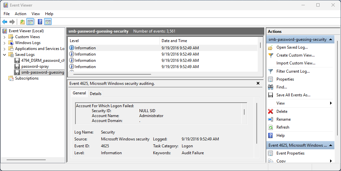Switch to the Details tab
This screenshot has height=171, width=341.
click(95, 94)
